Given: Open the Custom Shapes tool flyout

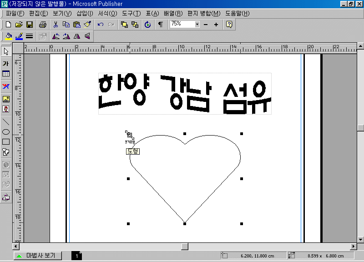Looking at the screenshot, I should point(6,152).
